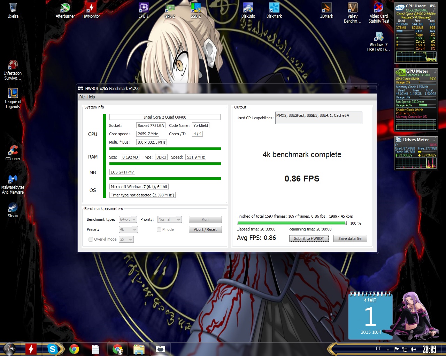Launch Afterburner from the desktop
Screen dimensions: 446x356
65,10
